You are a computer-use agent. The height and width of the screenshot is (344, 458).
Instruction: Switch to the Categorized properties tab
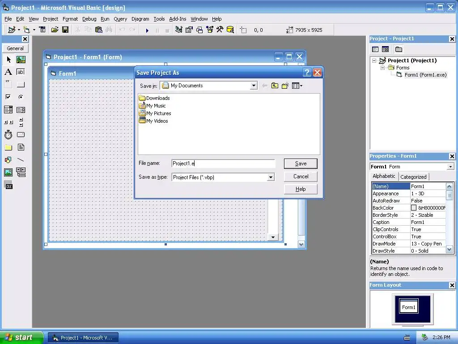click(413, 176)
